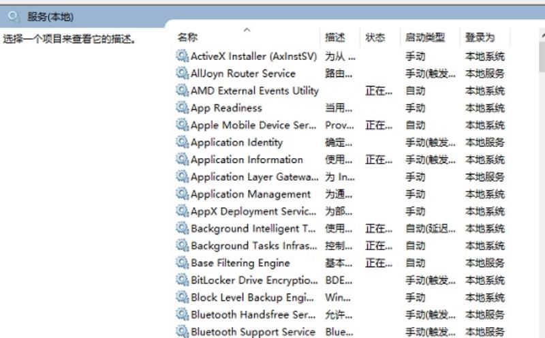Click the Win... description of Block Level Backup

pyautogui.click(x=338, y=297)
